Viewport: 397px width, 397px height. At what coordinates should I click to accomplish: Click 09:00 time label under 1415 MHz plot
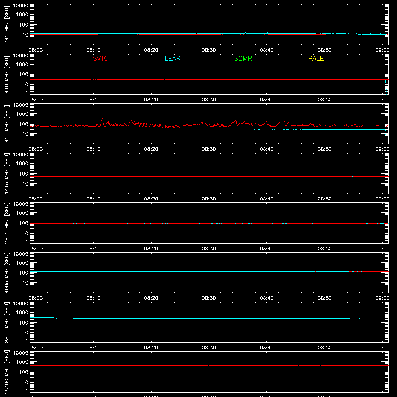[382, 199]
